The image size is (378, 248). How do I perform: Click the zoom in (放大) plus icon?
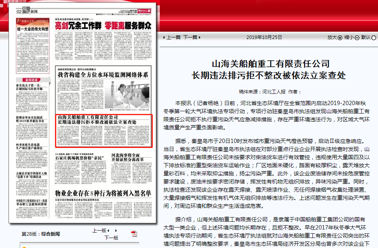(340, 38)
